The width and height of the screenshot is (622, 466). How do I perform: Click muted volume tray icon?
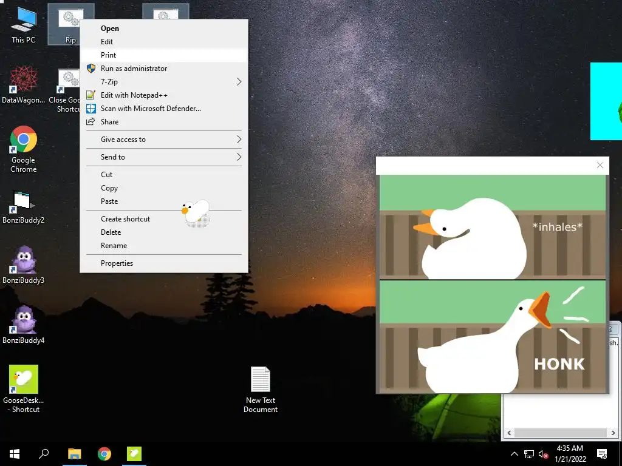click(543, 454)
